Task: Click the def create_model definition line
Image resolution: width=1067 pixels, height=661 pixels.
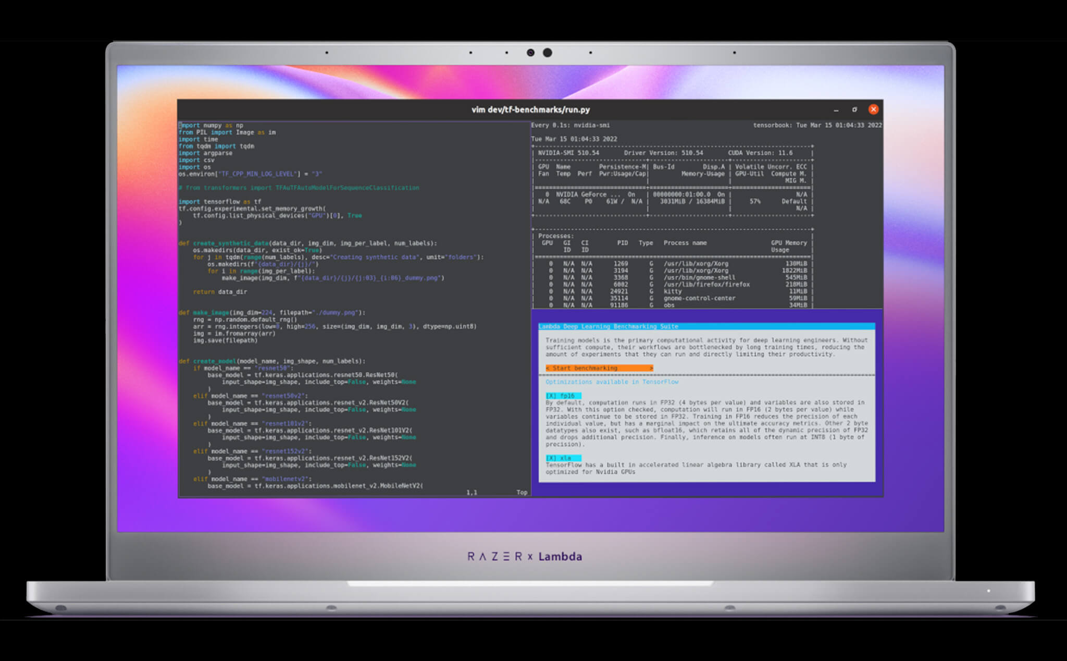Action: point(272,361)
